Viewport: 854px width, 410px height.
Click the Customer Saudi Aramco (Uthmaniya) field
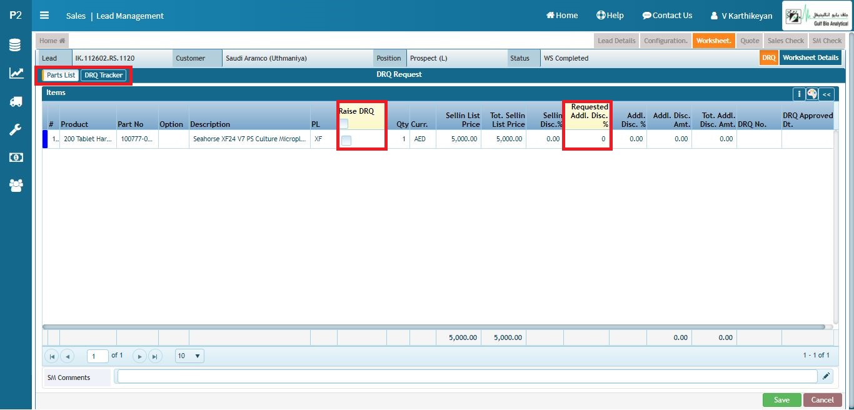coord(297,58)
